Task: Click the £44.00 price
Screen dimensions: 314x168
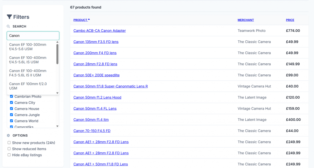Action: point(292,131)
